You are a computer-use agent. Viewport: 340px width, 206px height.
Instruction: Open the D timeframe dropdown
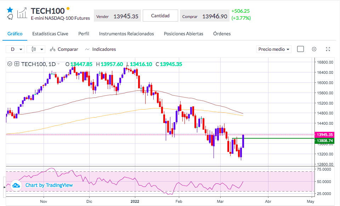(x=15, y=49)
